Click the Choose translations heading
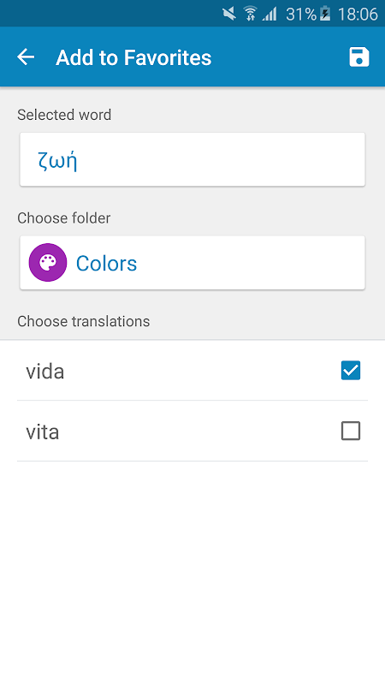The image size is (385, 685). coord(83,321)
